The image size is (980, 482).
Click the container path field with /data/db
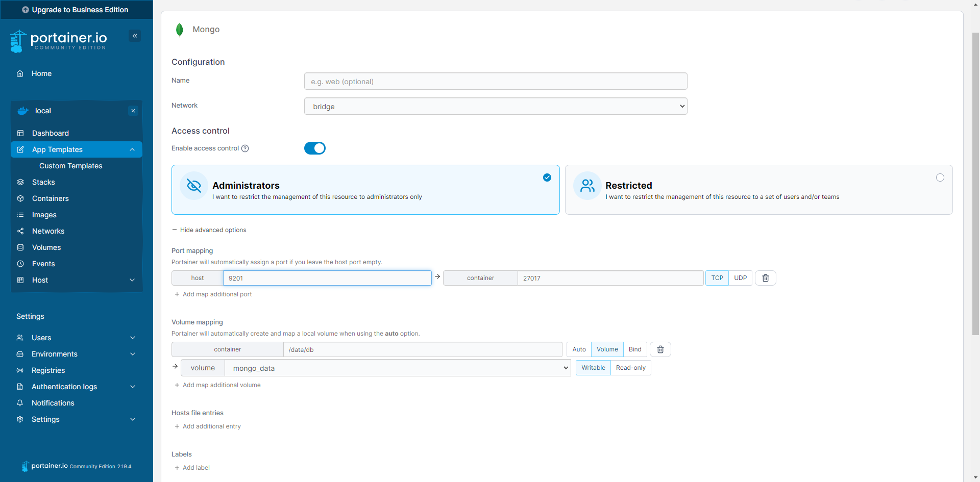pyautogui.click(x=423, y=349)
